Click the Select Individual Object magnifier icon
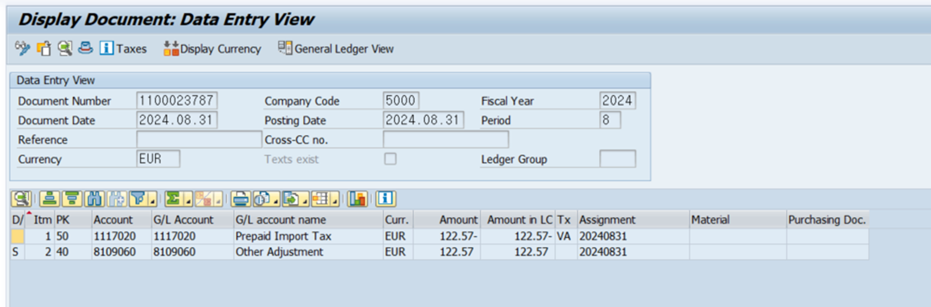 pos(65,48)
